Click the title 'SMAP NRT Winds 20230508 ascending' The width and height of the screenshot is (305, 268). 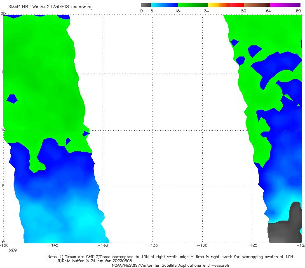pos(50,7)
